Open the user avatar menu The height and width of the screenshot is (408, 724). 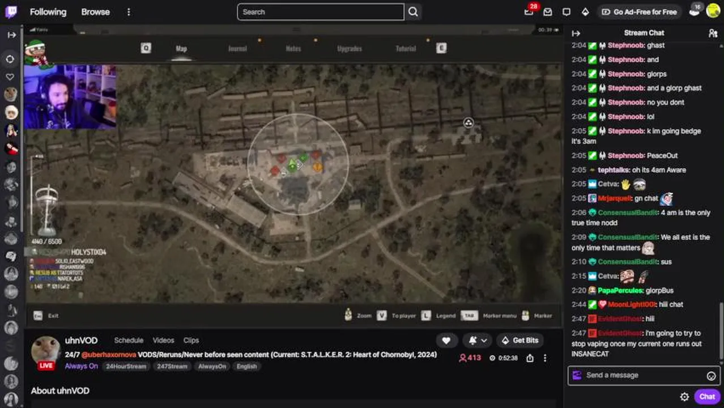click(713, 11)
